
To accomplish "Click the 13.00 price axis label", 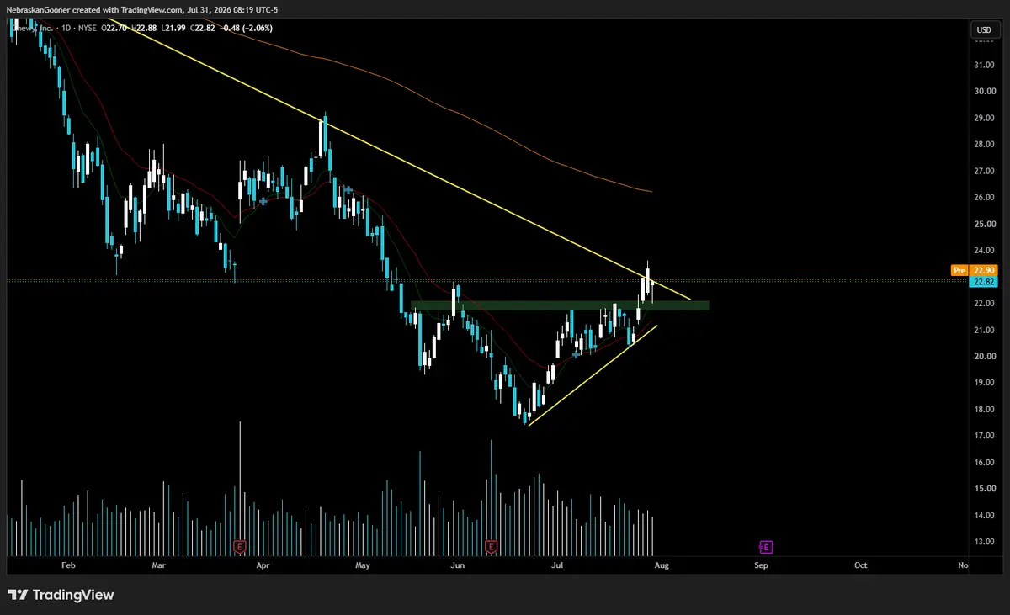I will (984, 542).
